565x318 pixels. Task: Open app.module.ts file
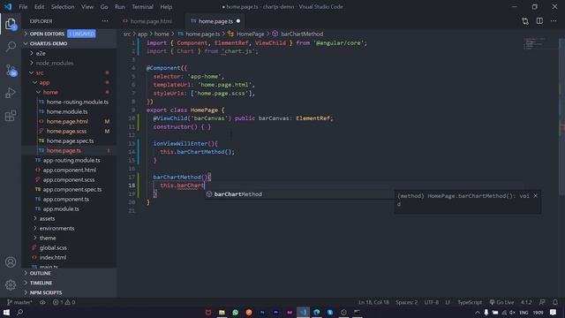61,209
